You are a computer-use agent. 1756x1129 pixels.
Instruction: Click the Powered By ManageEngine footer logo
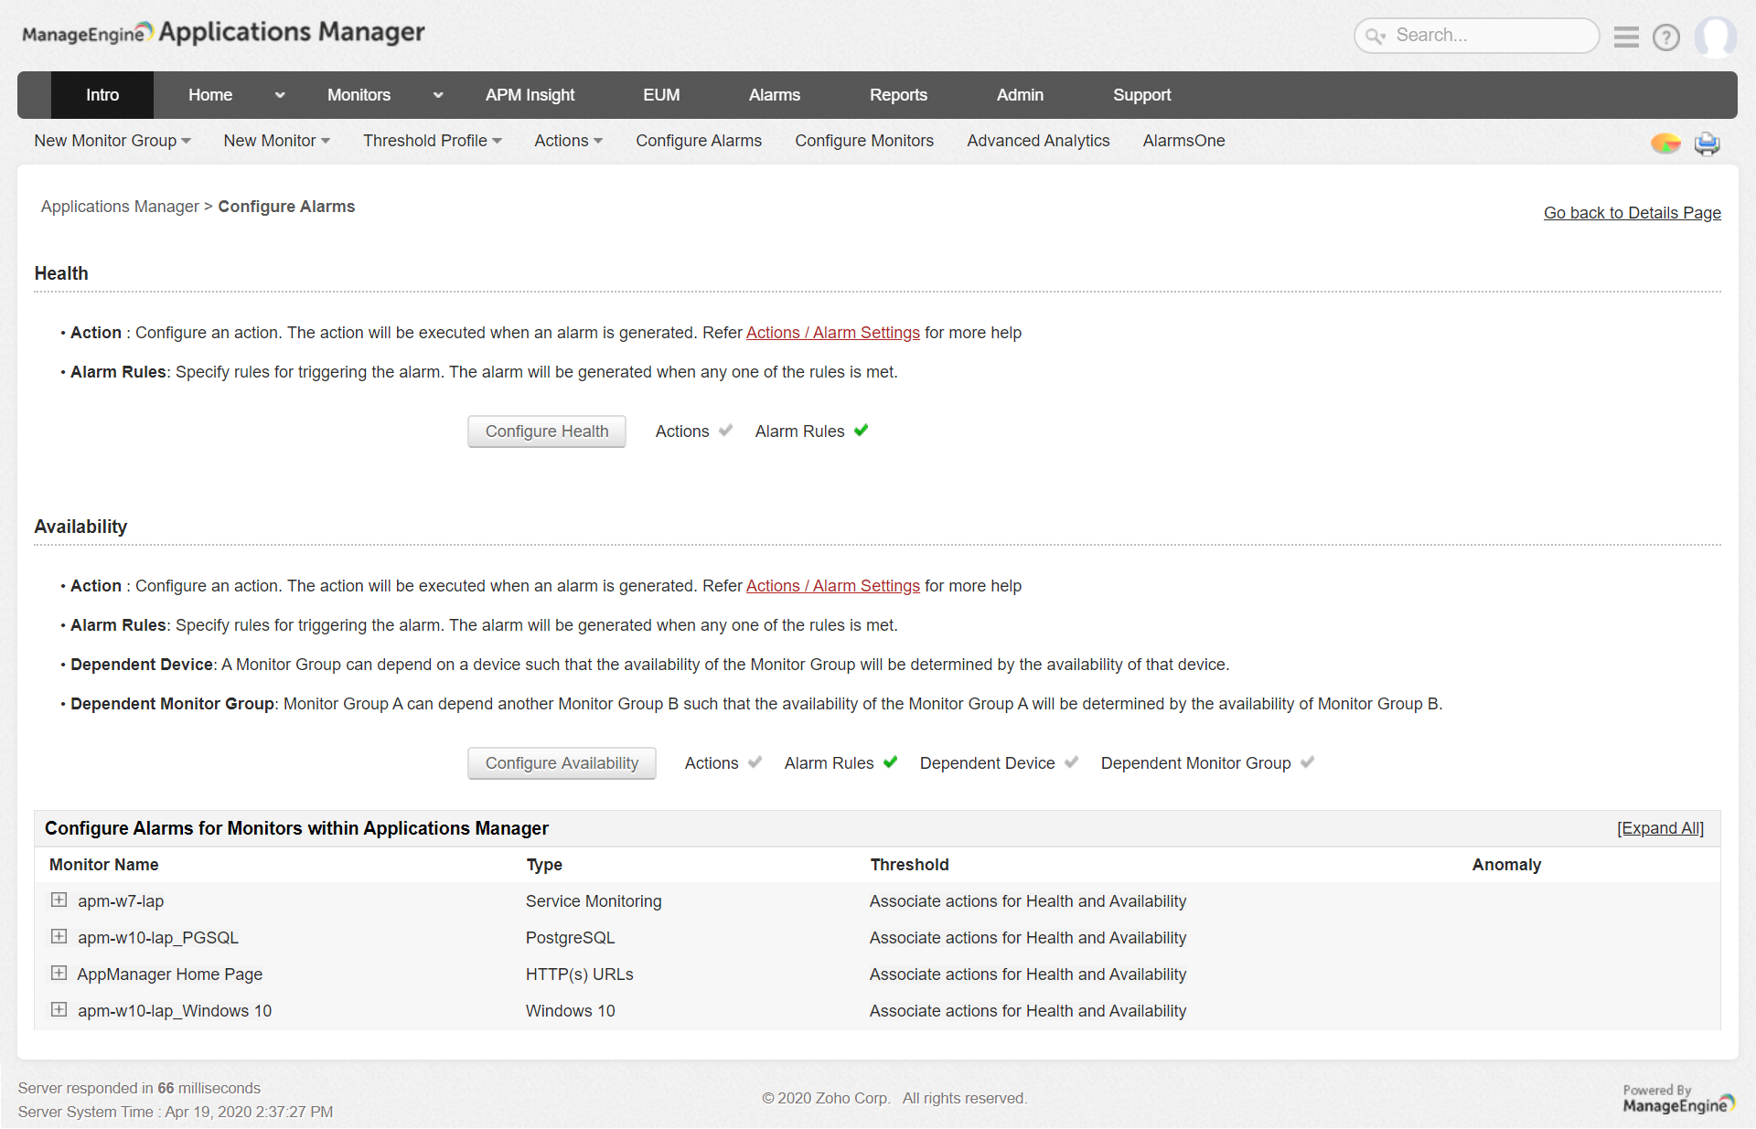tap(1677, 1098)
